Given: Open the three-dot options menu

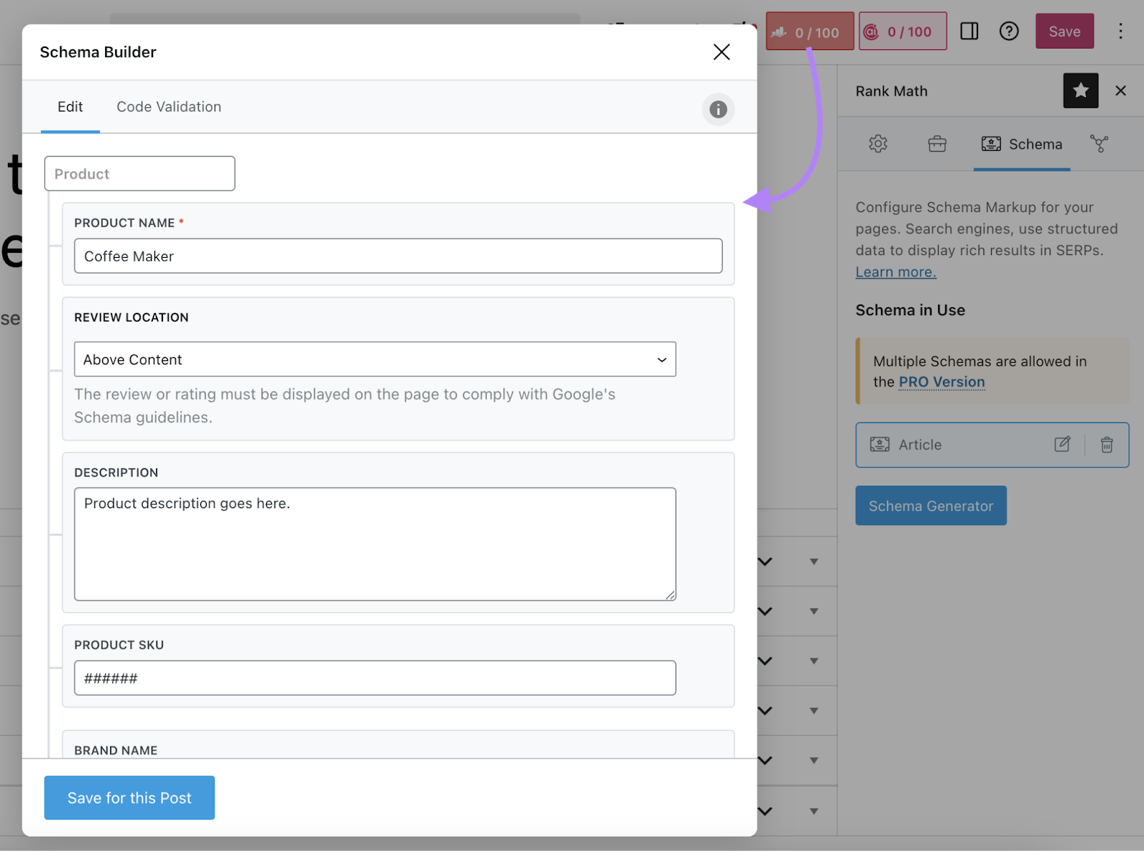Looking at the screenshot, I should point(1120,31).
